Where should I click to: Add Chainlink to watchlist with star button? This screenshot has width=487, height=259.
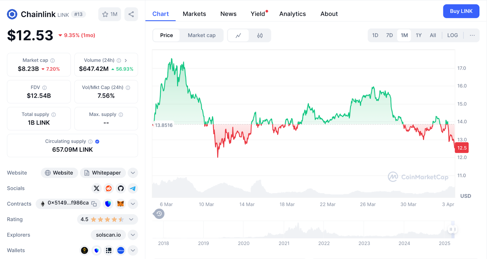click(x=110, y=14)
